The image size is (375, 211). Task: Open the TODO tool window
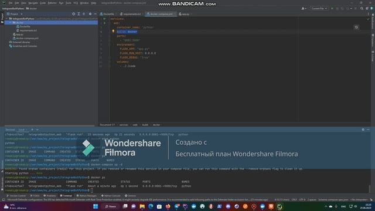coord(35,196)
